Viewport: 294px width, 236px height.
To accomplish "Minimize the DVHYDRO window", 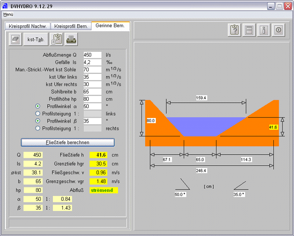I will click(271, 6).
